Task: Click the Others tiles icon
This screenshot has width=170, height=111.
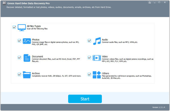Action: tap(97, 75)
